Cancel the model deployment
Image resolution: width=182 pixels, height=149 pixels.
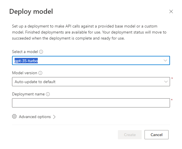[157, 135]
